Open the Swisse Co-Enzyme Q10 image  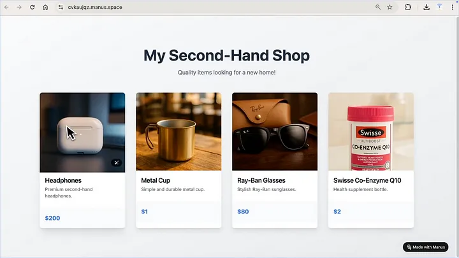(x=371, y=132)
